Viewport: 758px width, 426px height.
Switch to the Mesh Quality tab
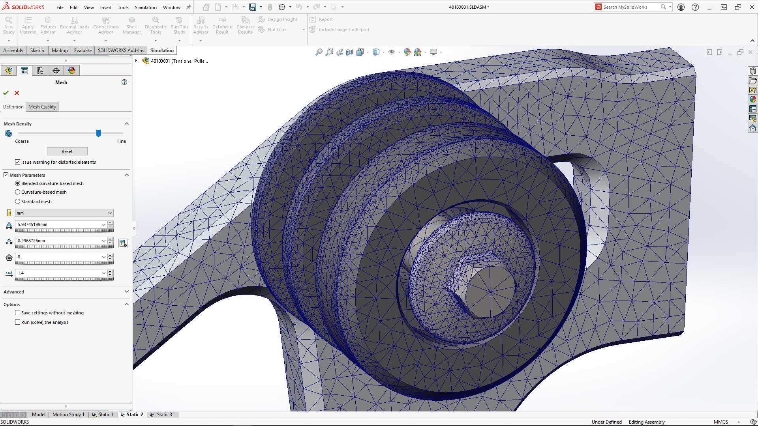(x=41, y=106)
